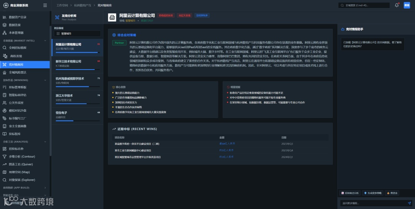
Task: Go to 杭州数钼产互 breadcrumb
Action: click(x=83, y=5)
